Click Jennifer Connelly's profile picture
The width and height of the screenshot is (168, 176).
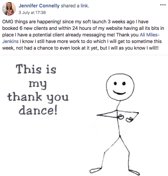[9, 8]
